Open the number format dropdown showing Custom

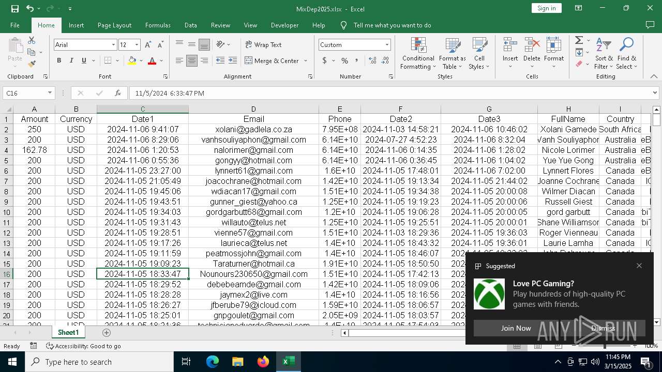click(x=386, y=45)
